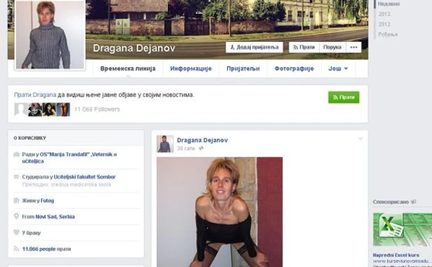432x267 pixels.
Task: Click the 11.066 people followers link
Action: (x=39, y=249)
